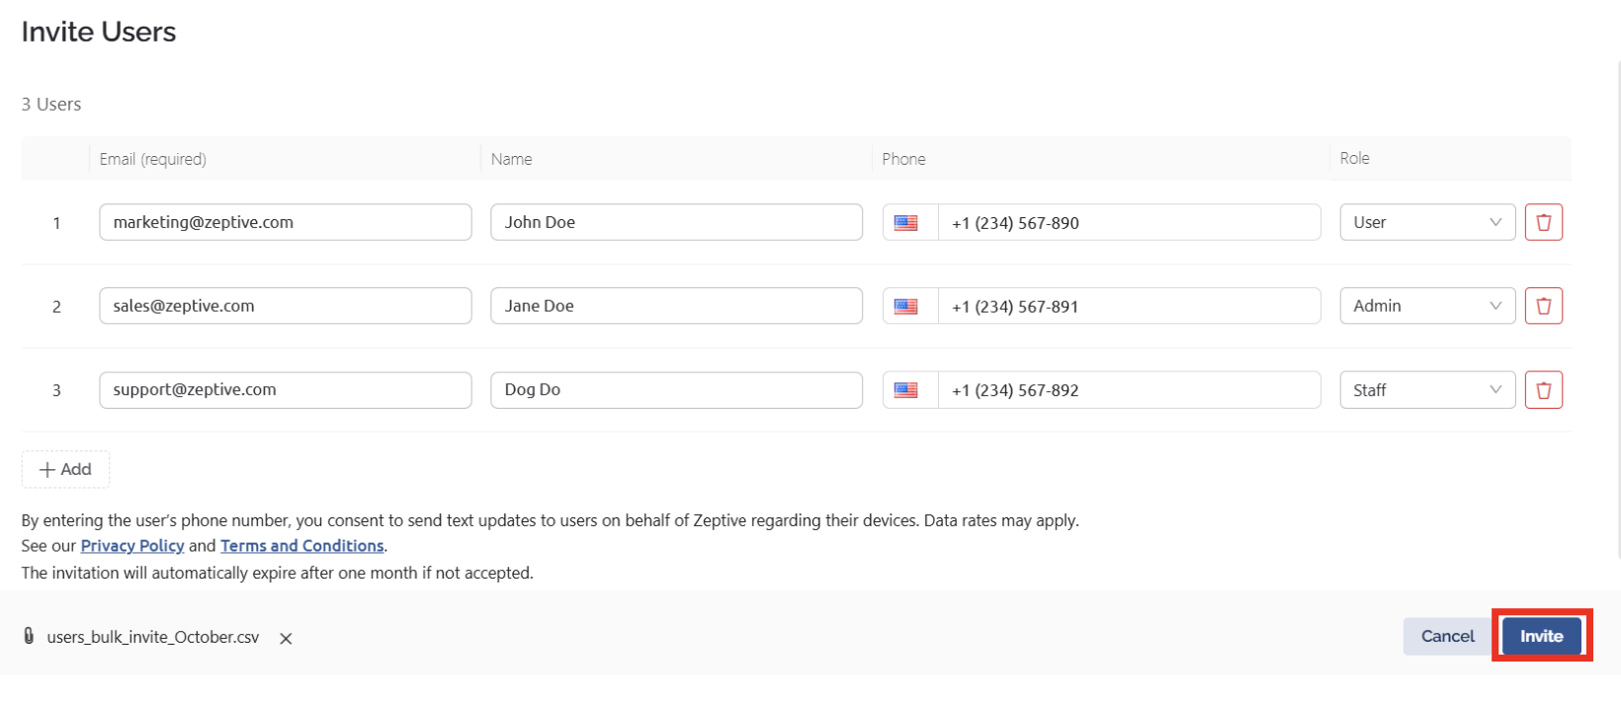Send invitations with the Invite button

click(x=1541, y=637)
